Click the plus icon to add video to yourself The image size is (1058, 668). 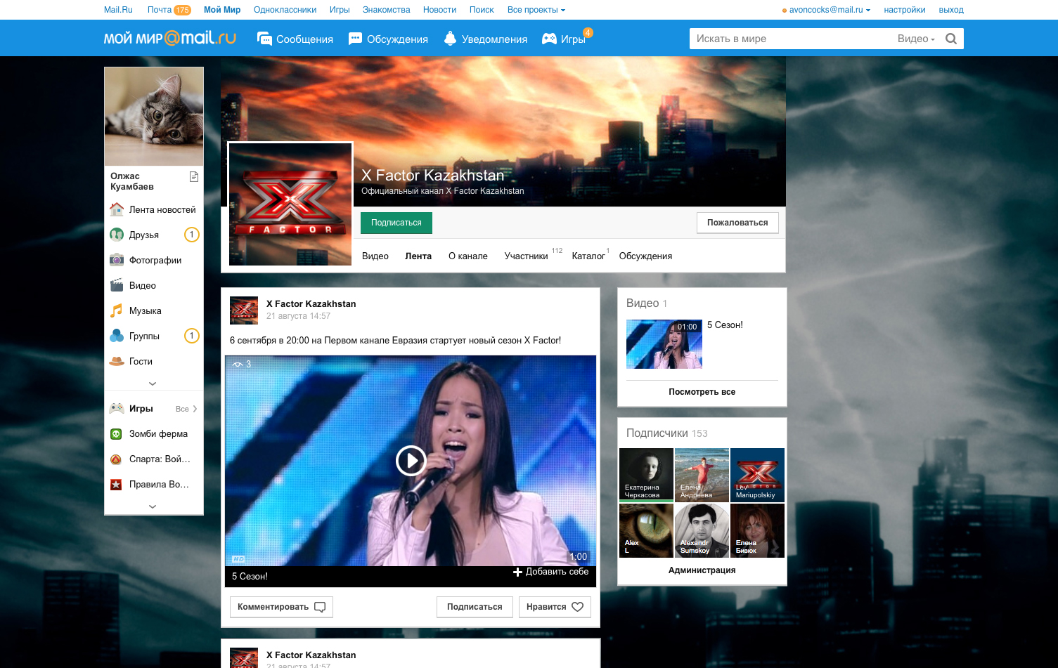(x=518, y=572)
